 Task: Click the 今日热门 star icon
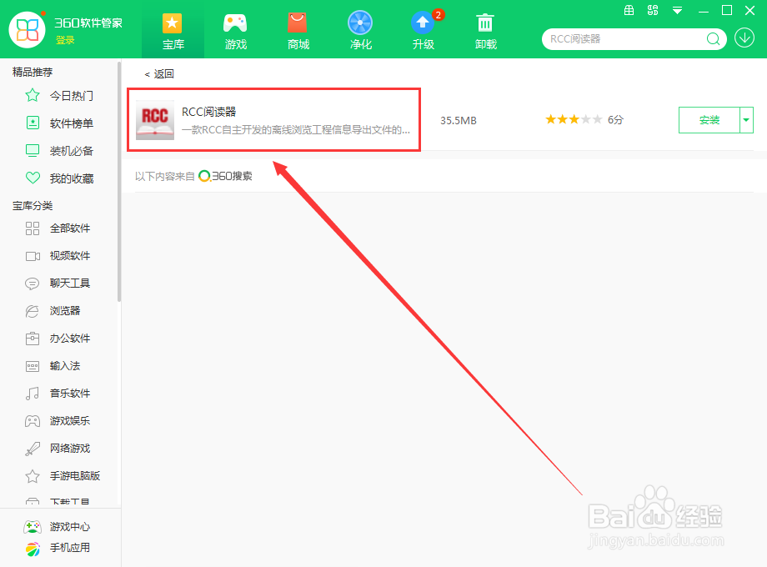point(33,95)
